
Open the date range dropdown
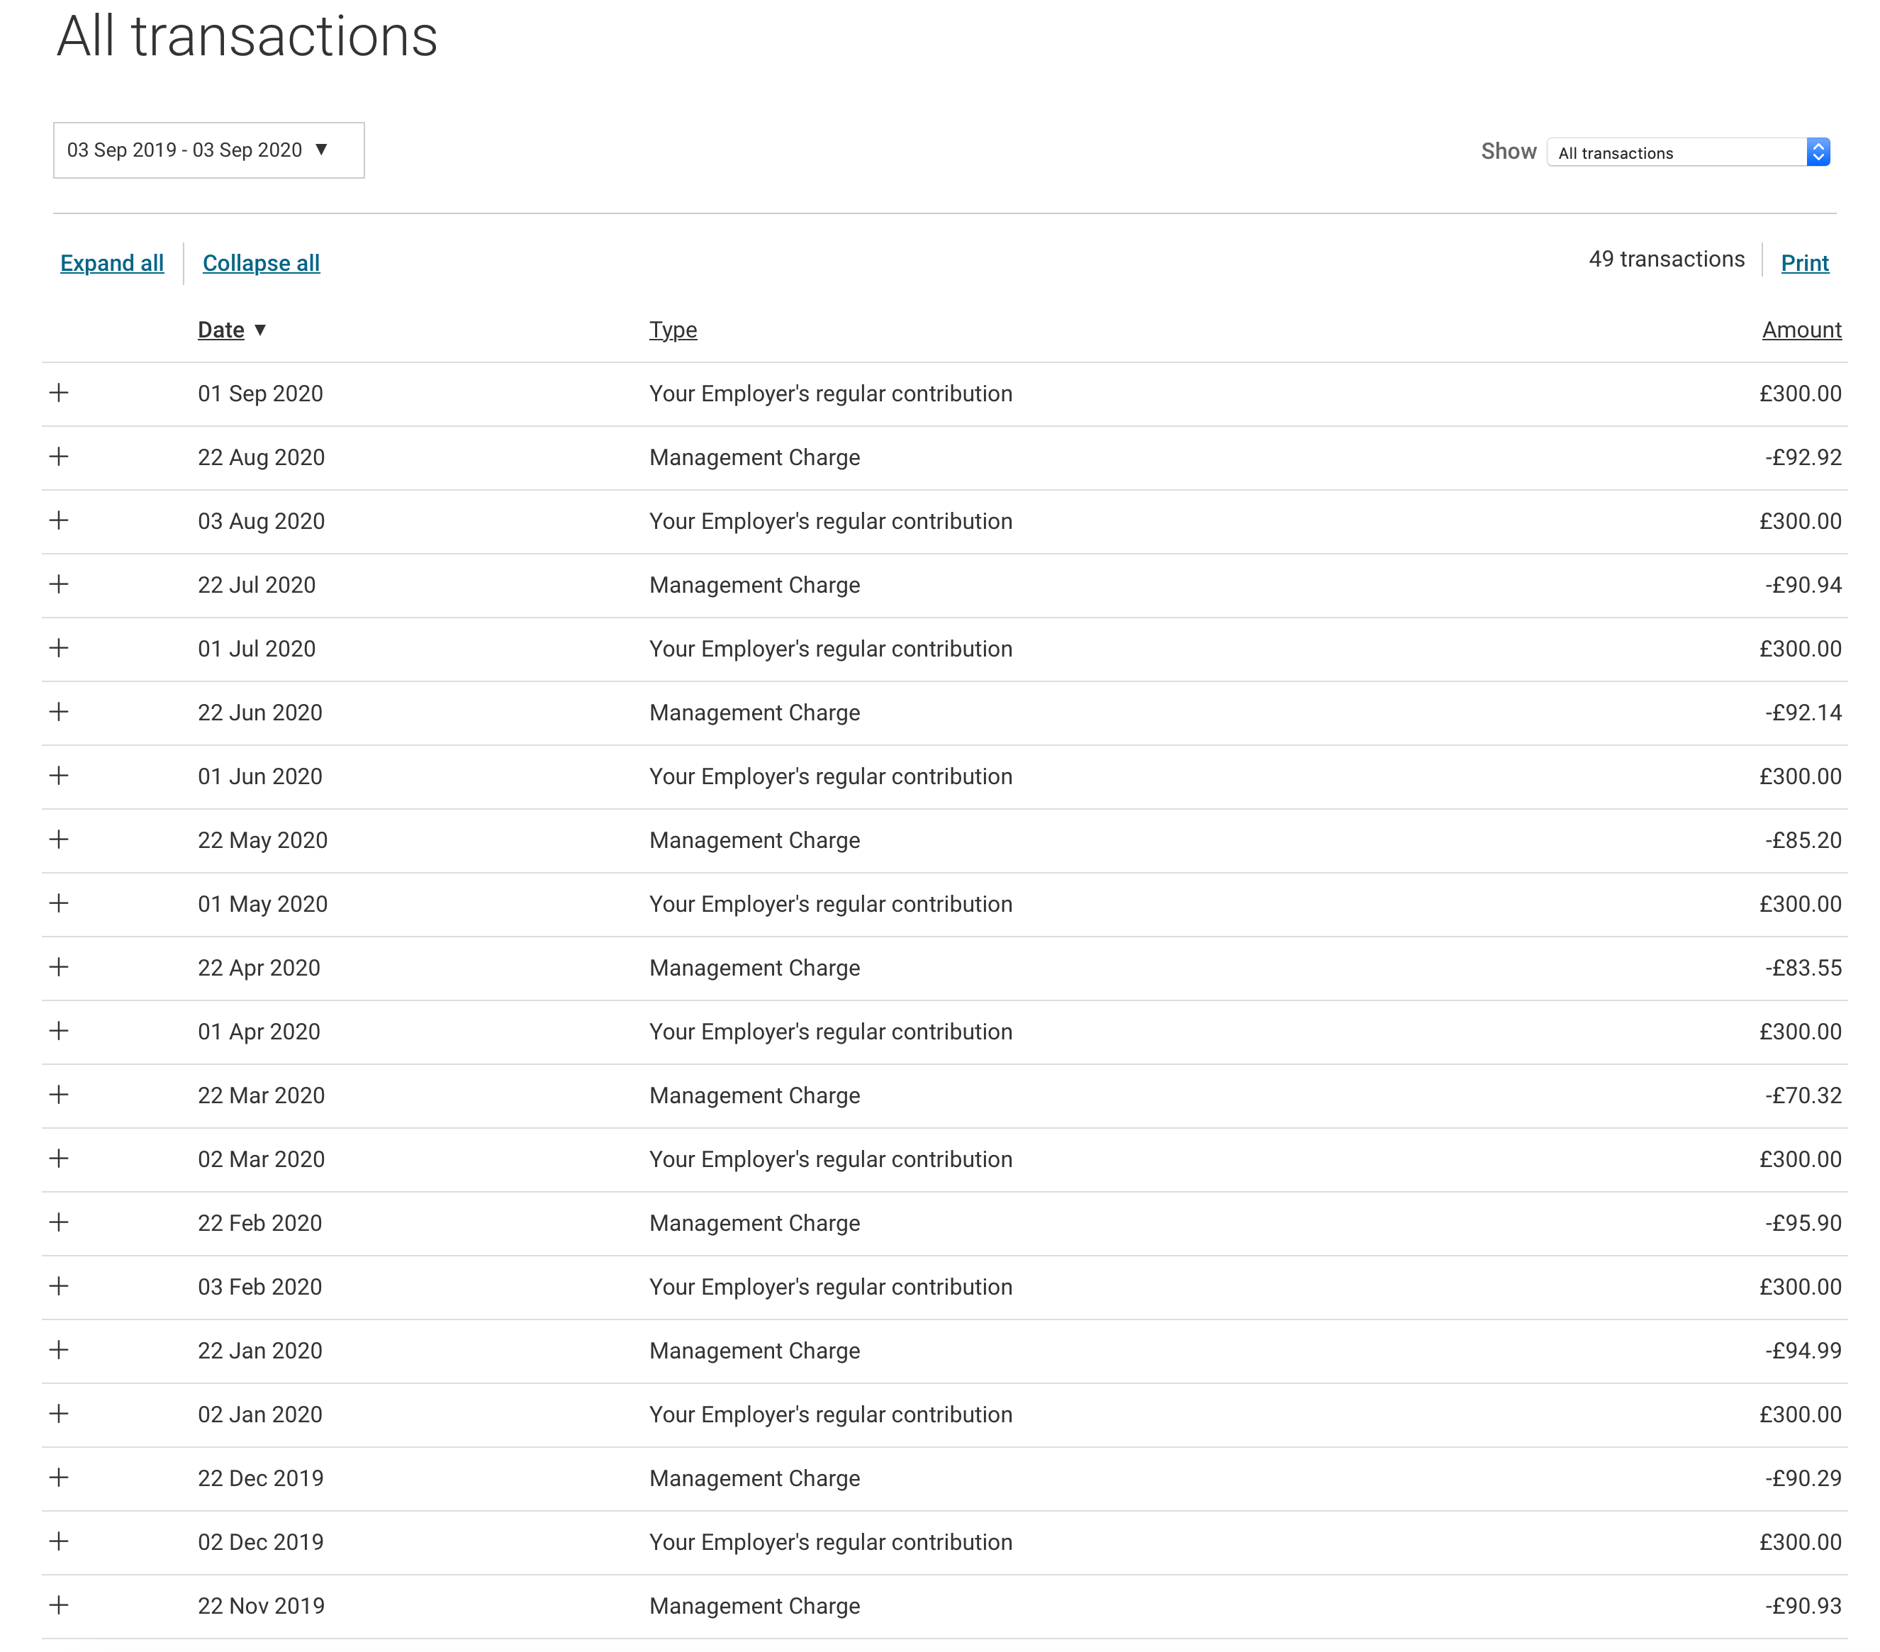209,150
